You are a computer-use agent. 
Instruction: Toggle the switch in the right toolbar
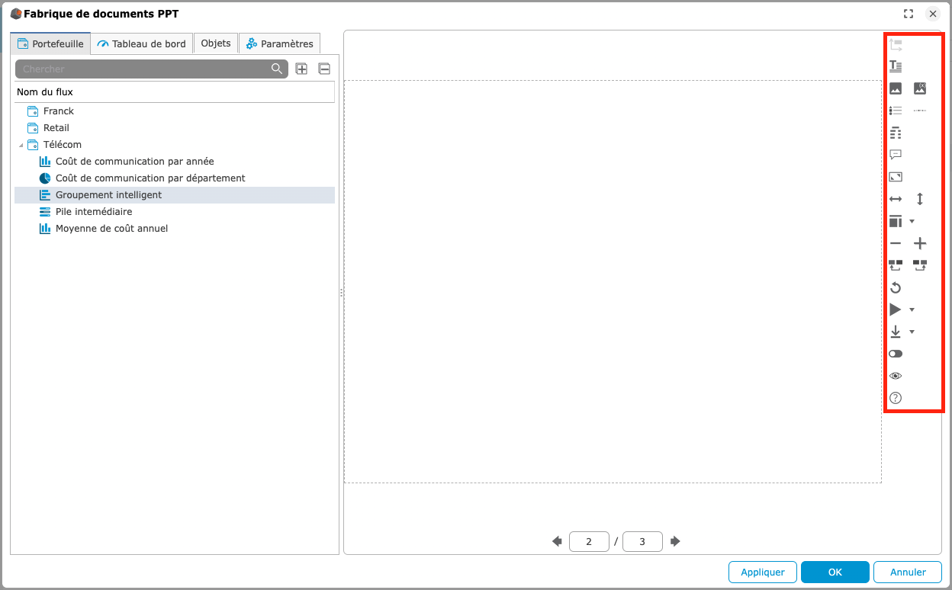(x=896, y=354)
